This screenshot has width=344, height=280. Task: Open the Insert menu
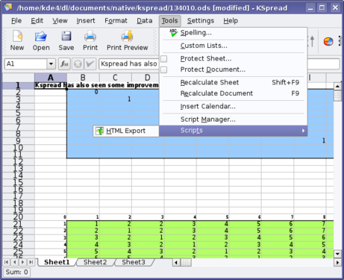click(x=86, y=21)
